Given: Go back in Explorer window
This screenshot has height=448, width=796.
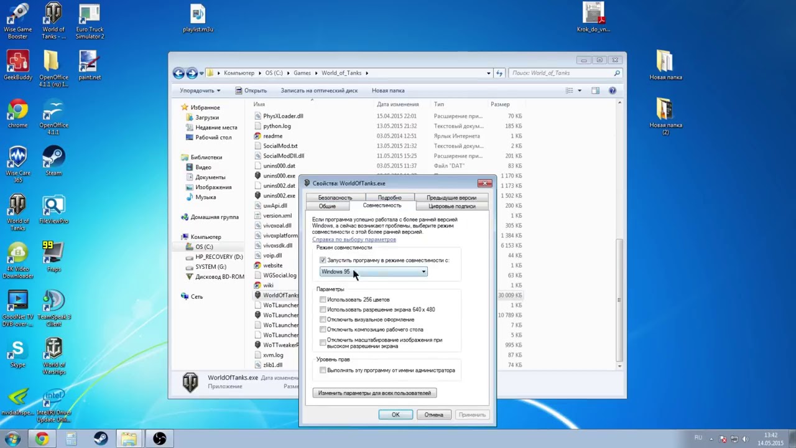Looking at the screenshot, I should [178, 73].
